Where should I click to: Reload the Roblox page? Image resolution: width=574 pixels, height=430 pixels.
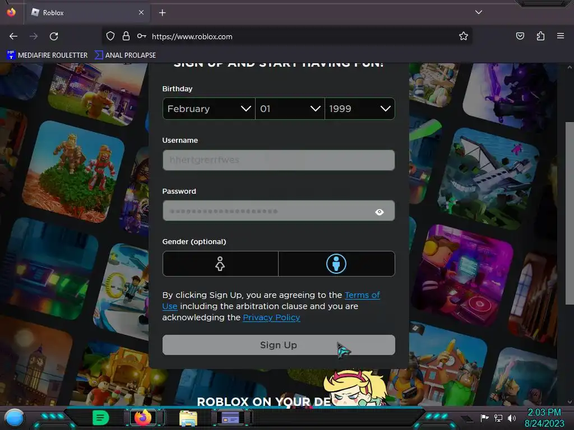pyautogui.click(x=54, y=36)
